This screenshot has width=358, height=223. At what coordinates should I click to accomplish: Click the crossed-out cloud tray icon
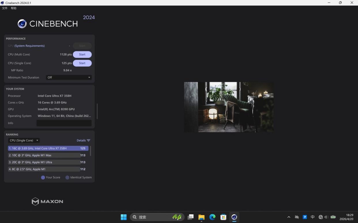coord(297,217)
